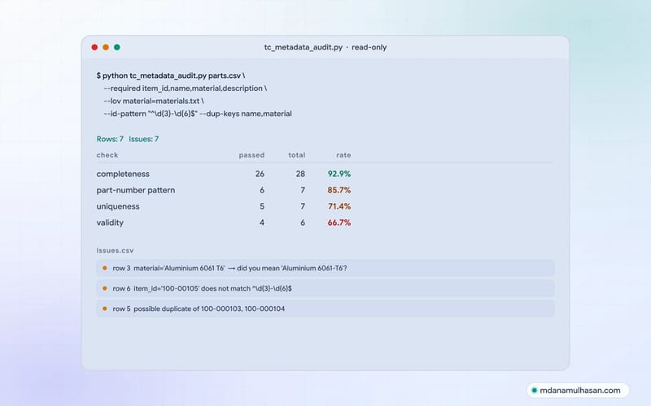Select the 'row 5 possible duplicate' issue entry
The image size is (651, 406).
tap(325, 309)
